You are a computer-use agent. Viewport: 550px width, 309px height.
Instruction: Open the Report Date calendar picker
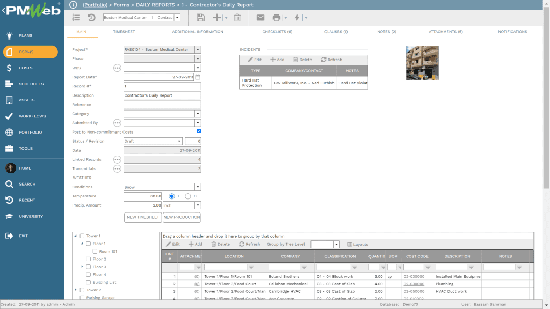point(198,77)
